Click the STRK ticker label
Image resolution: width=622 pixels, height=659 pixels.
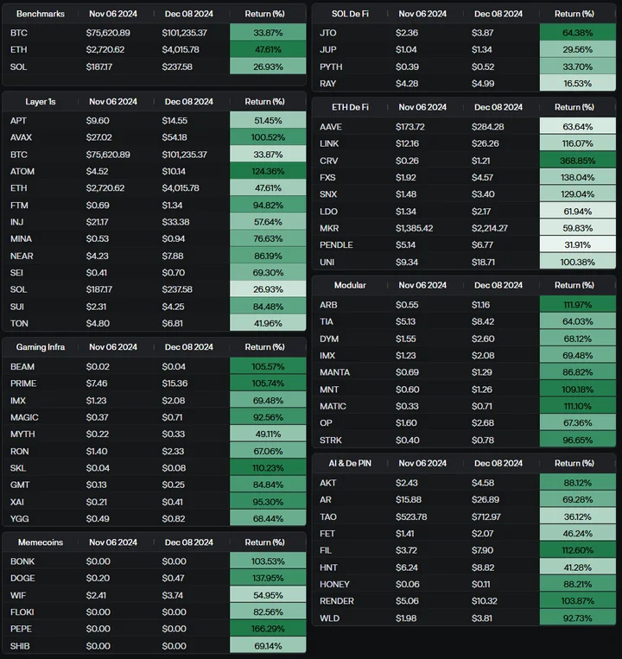click(331, 440)
